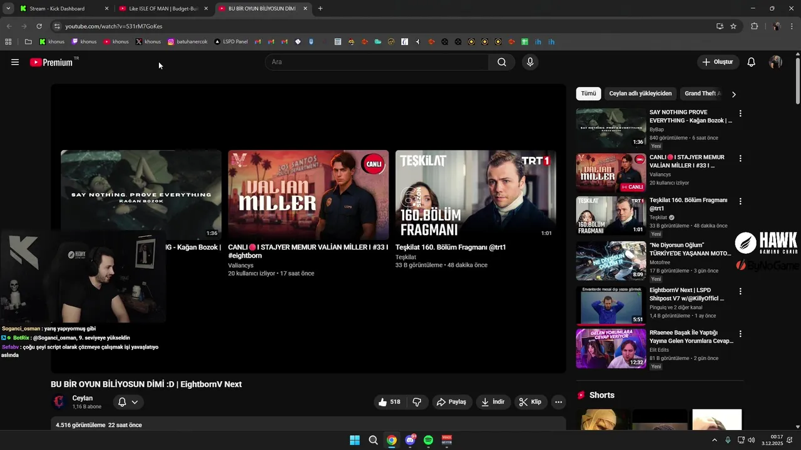Open the account avatar menu

[x=775, y=62]
